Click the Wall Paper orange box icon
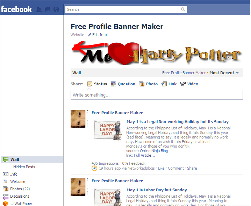Screen dimensions: 251x206 pyautogui.click(x=6, y=204)
